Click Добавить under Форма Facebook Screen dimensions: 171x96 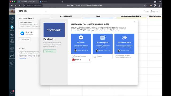point(100,56)
